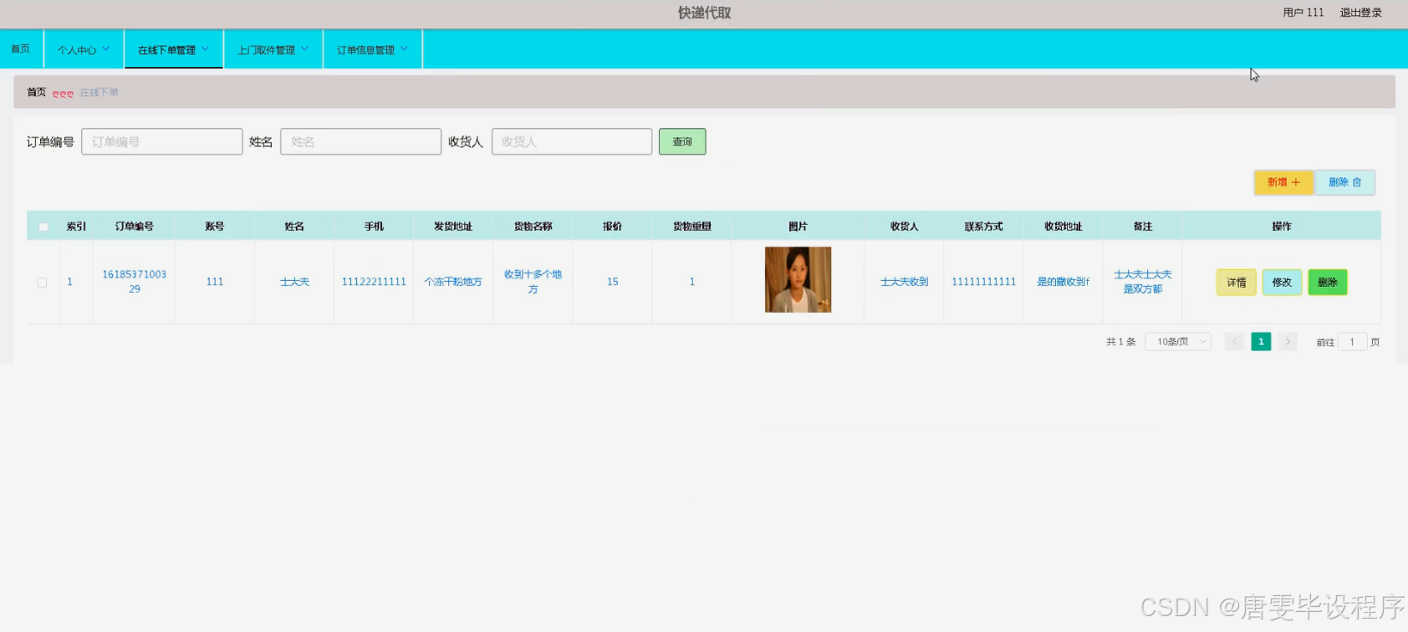Go to the next page arrow
Screen dimensions: 1408x632
[x=1288, y=342]
